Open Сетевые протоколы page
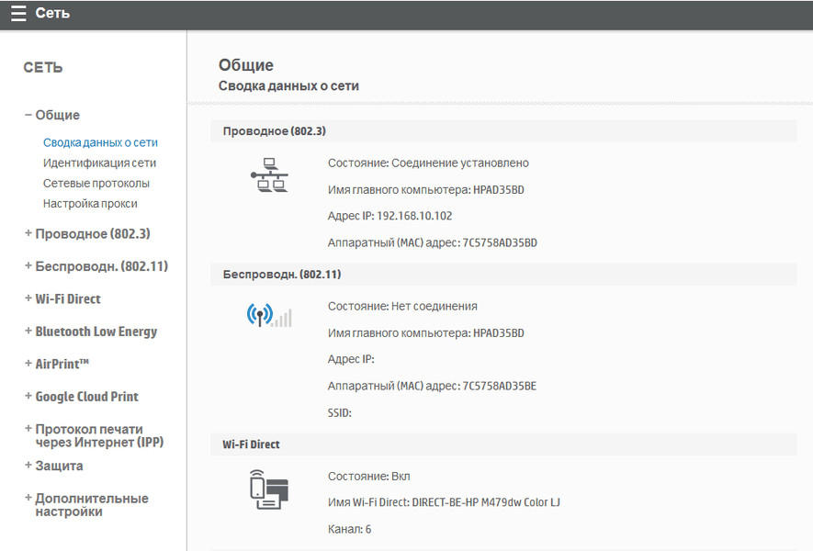 pyautogui.click(x=96, y=183)
